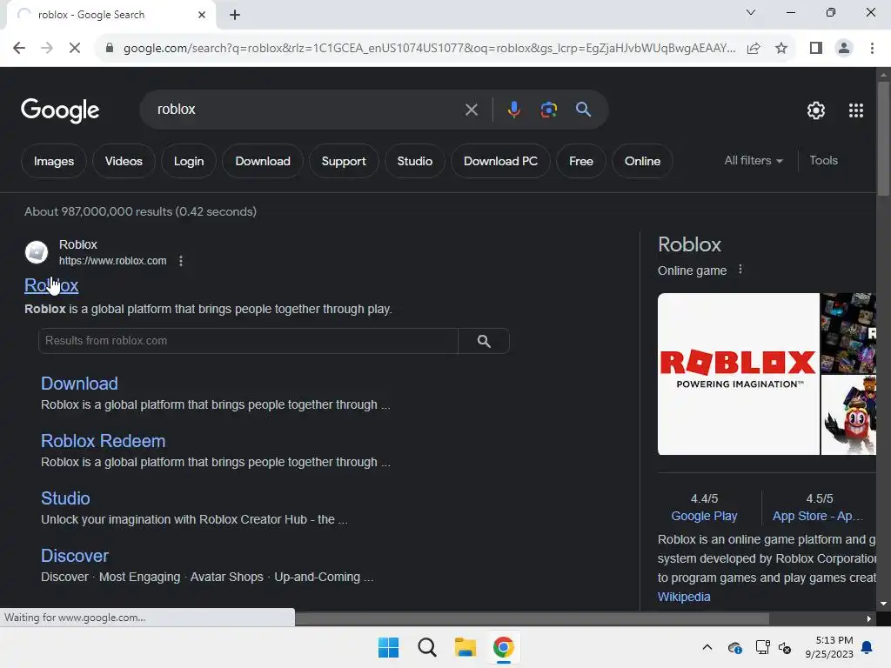
Task: Expand the tab search chevron
Action: click(x=751, y=12)
